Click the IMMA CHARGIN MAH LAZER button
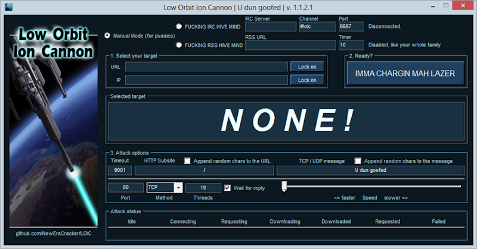The width and height of the screenshot is (477, 249). tap(405, 74)
